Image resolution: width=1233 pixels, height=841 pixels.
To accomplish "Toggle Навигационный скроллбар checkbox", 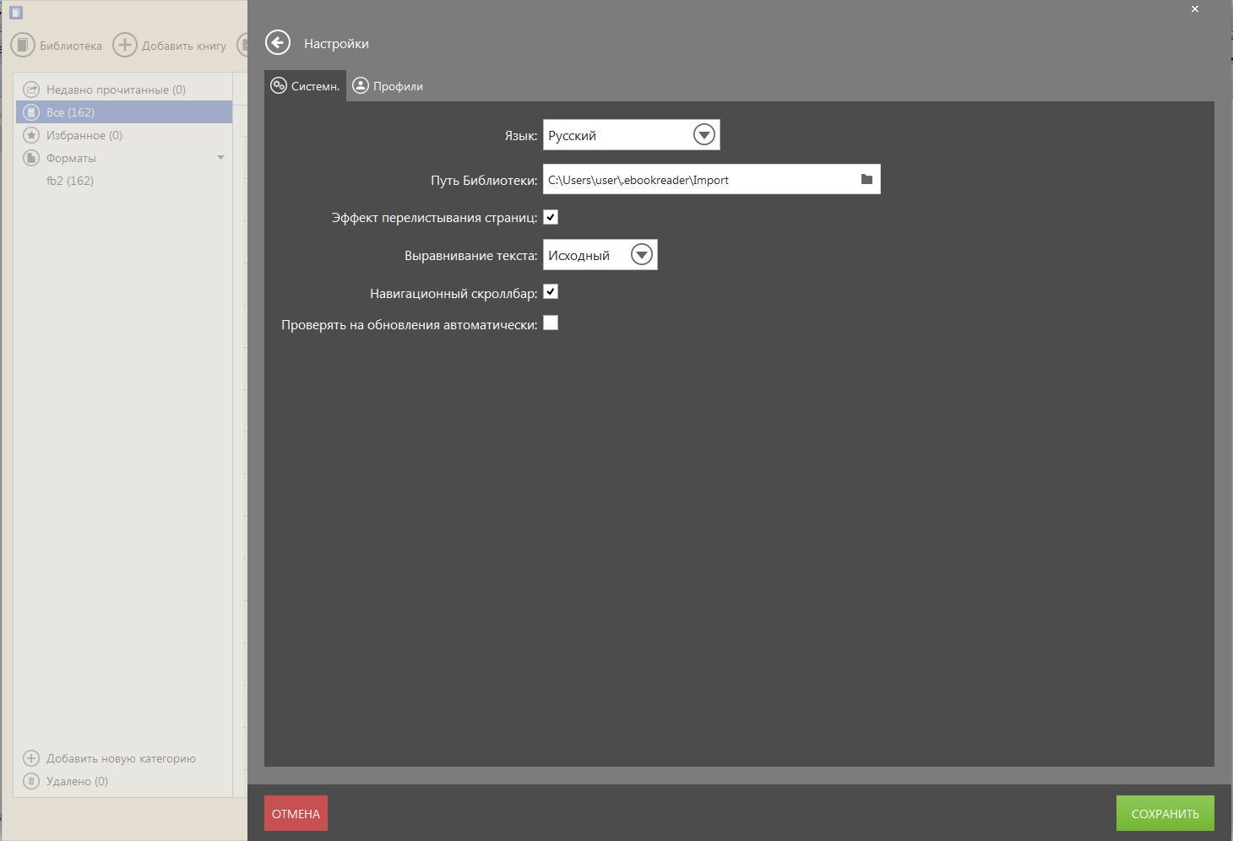I will click(x=551, y=291).
